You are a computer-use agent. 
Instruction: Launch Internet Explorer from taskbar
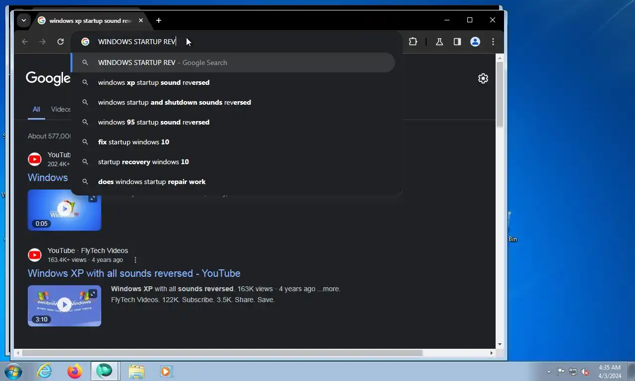45,371
